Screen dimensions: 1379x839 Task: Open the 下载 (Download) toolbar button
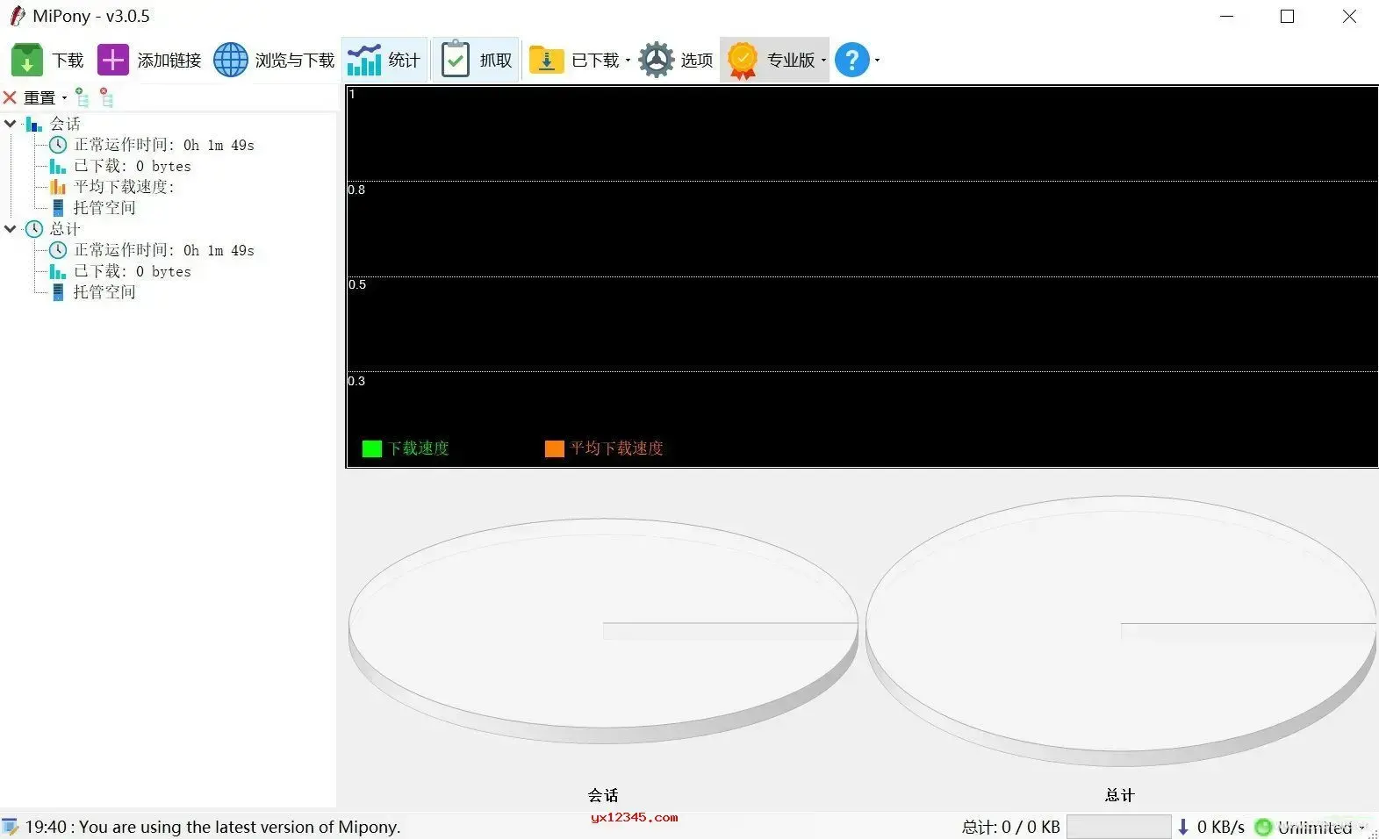coord(47,60)
